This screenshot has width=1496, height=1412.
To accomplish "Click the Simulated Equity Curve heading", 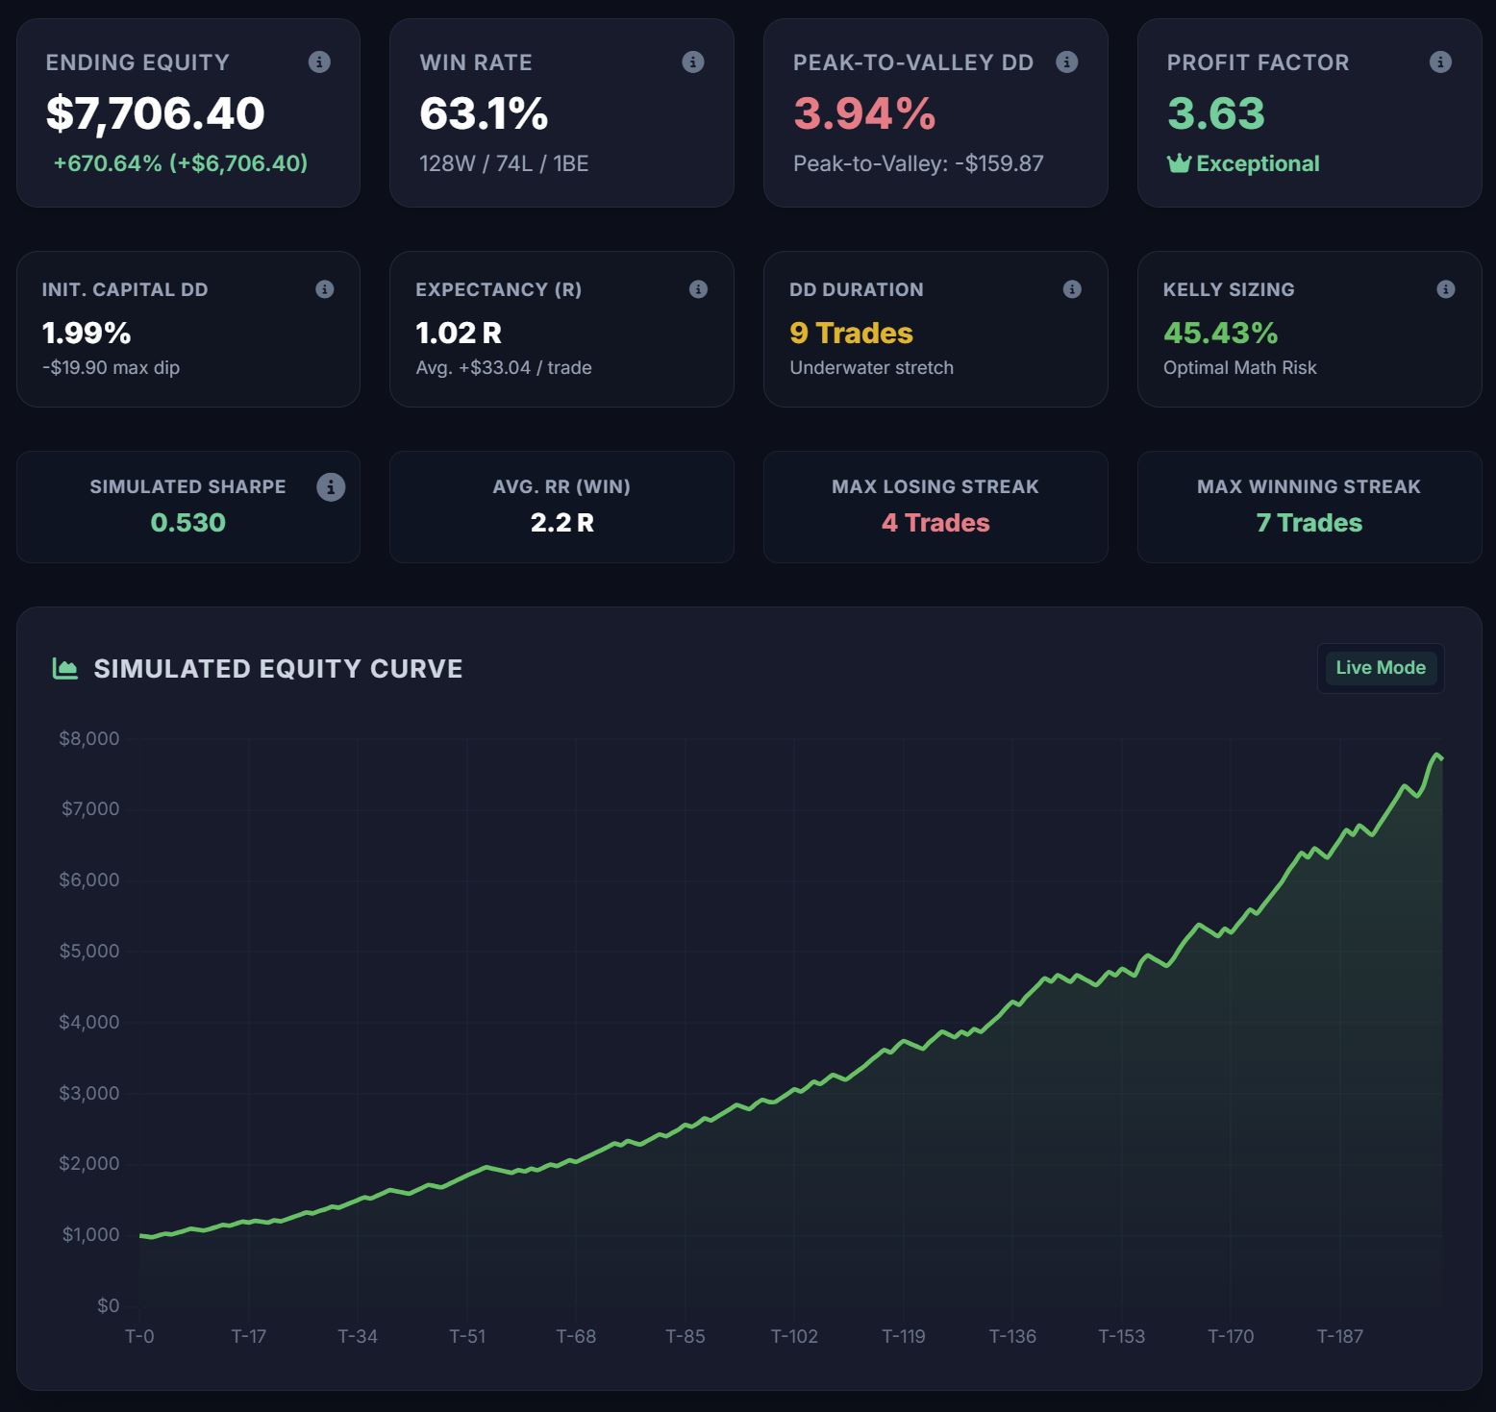I will (x=278, y=668).
